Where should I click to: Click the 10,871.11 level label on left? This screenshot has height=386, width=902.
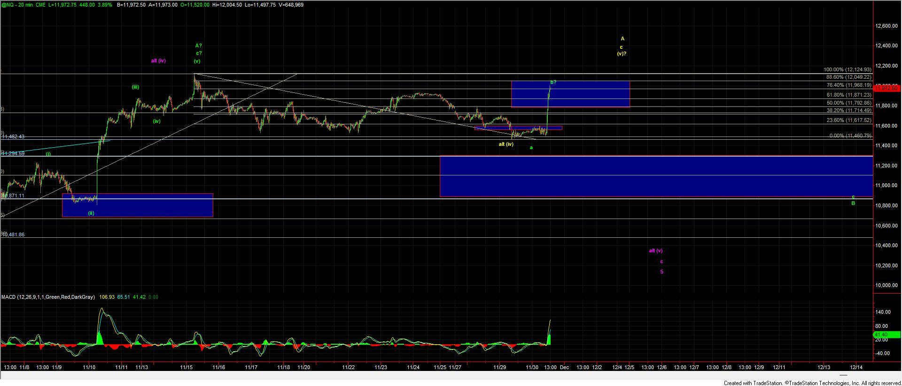coord(13,196)
